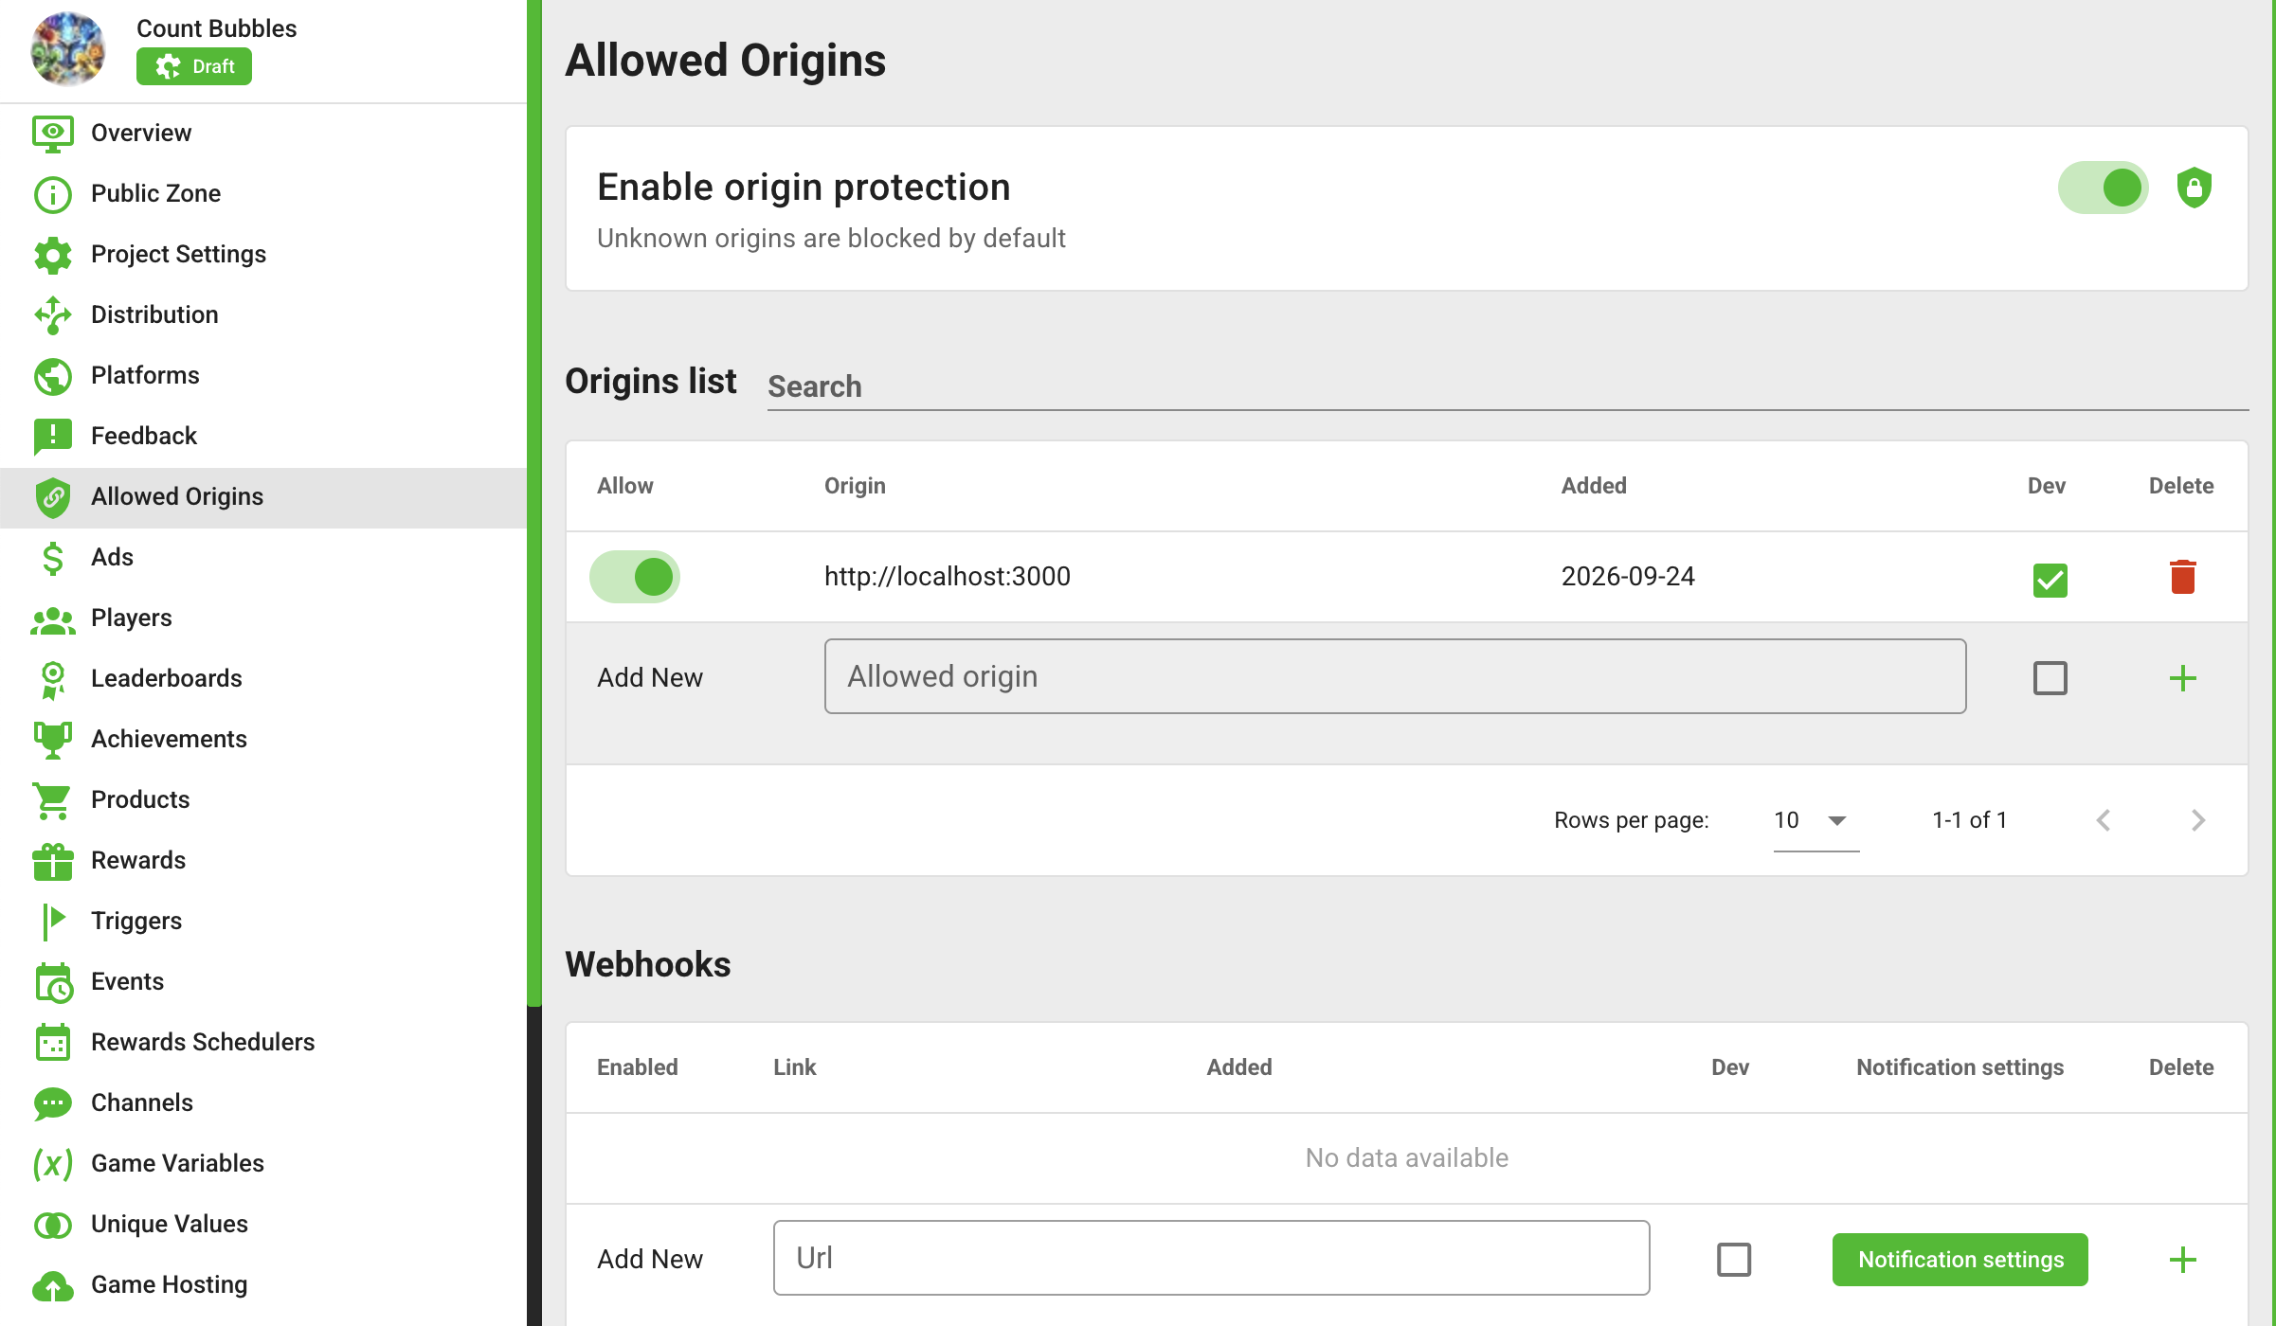Viewport: 2276px width, 1326px height.
Task: Click the Overview monitor icon
Action: [x=53, y=134]
